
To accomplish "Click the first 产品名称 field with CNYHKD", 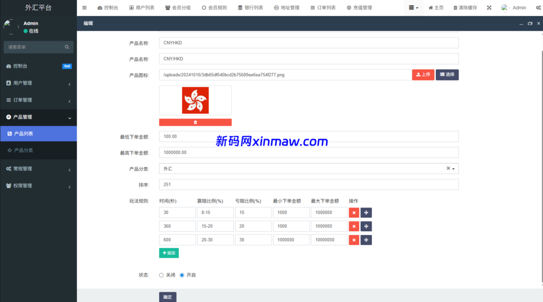I will (x=309, y=43).
